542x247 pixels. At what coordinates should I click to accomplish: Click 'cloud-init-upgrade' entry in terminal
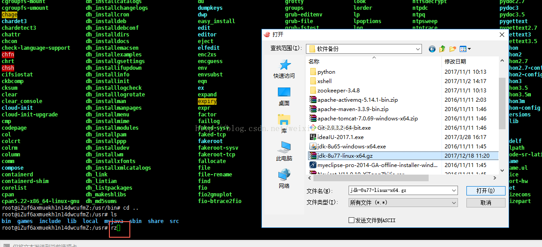30,115
